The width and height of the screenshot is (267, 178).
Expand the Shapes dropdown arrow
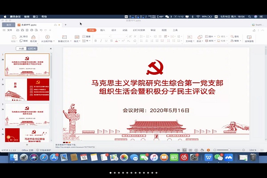(x=202, y=41)
